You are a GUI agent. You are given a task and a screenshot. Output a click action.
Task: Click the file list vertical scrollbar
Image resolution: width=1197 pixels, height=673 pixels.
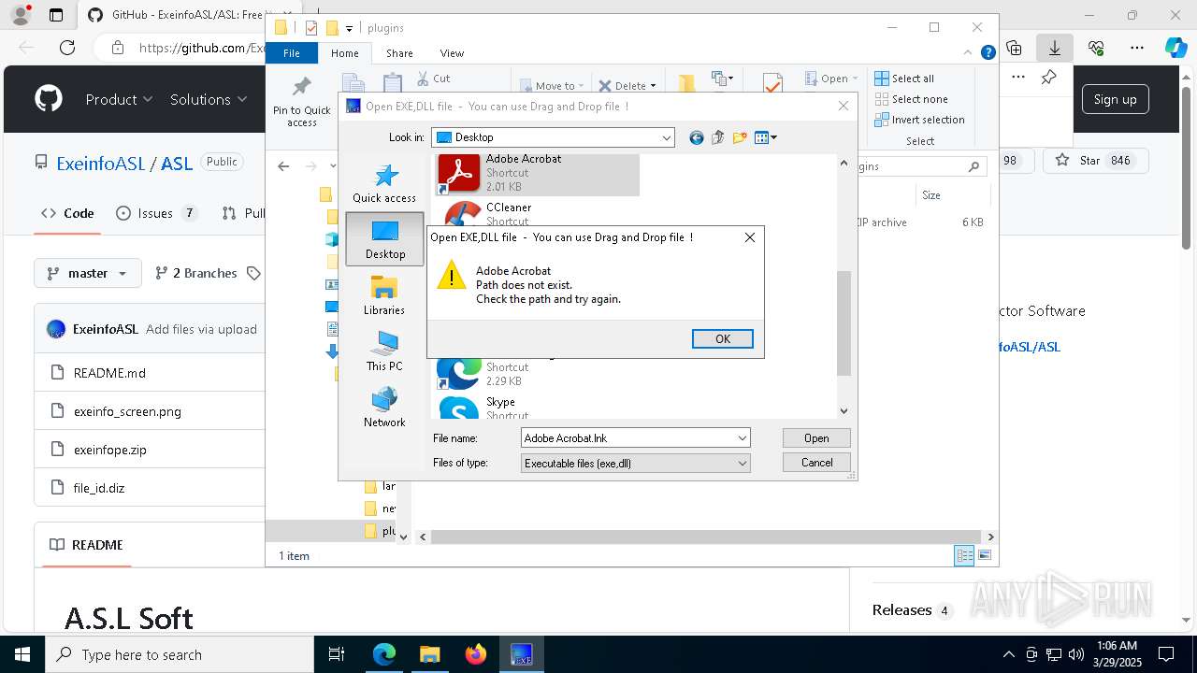click(844, 322)
